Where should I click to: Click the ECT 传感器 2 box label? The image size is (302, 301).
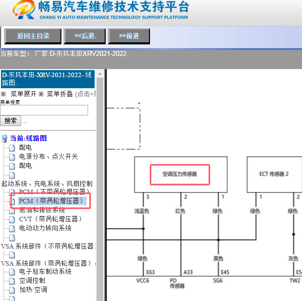274,174
